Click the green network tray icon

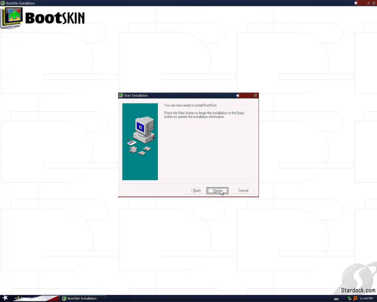350,298
